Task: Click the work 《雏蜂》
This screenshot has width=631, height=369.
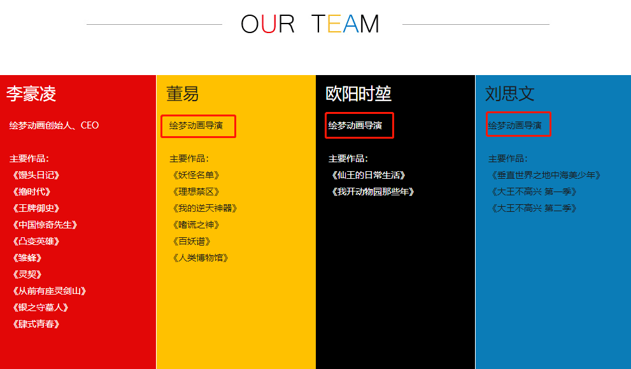Action: pos(27,258)
